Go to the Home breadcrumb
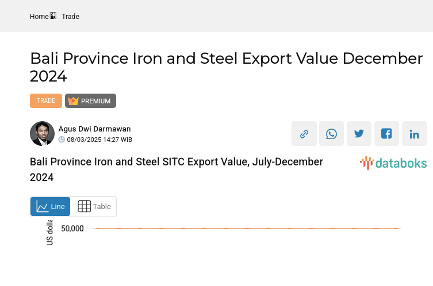This screenshot has height=286, width=433. coord(39,17)
